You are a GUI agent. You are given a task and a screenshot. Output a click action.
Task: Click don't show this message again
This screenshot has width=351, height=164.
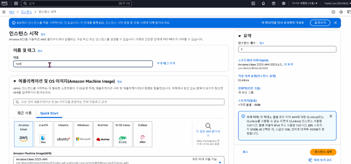[283, 23]
